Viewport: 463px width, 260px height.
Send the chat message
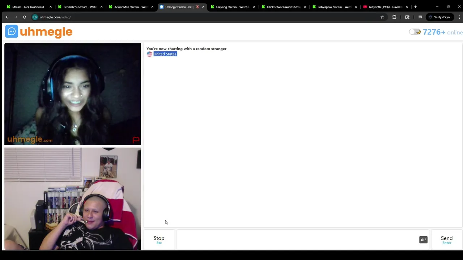coord(447,240)
